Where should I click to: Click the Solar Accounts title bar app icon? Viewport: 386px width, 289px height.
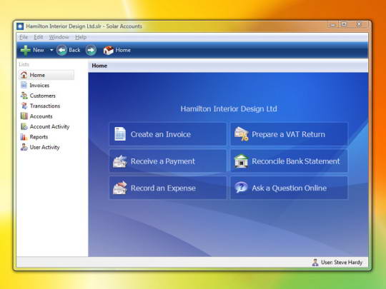pos(20,26)
